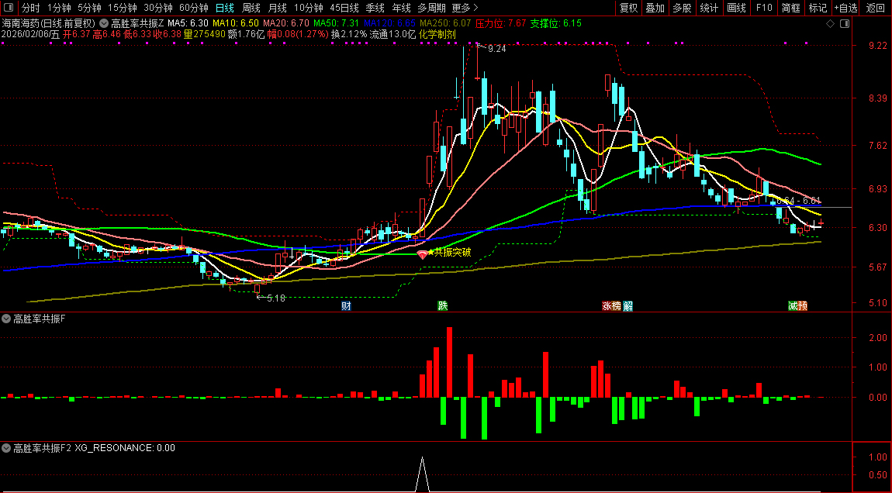Viewport: 892px width, 493px height.
Task: Switch to 45日线 period
Action: click(344, 8)
